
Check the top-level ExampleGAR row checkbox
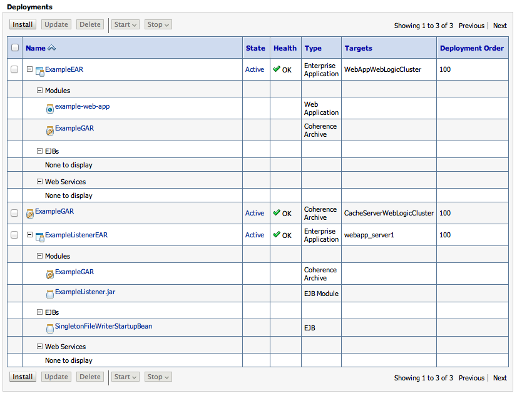click(x=14, y=213)
